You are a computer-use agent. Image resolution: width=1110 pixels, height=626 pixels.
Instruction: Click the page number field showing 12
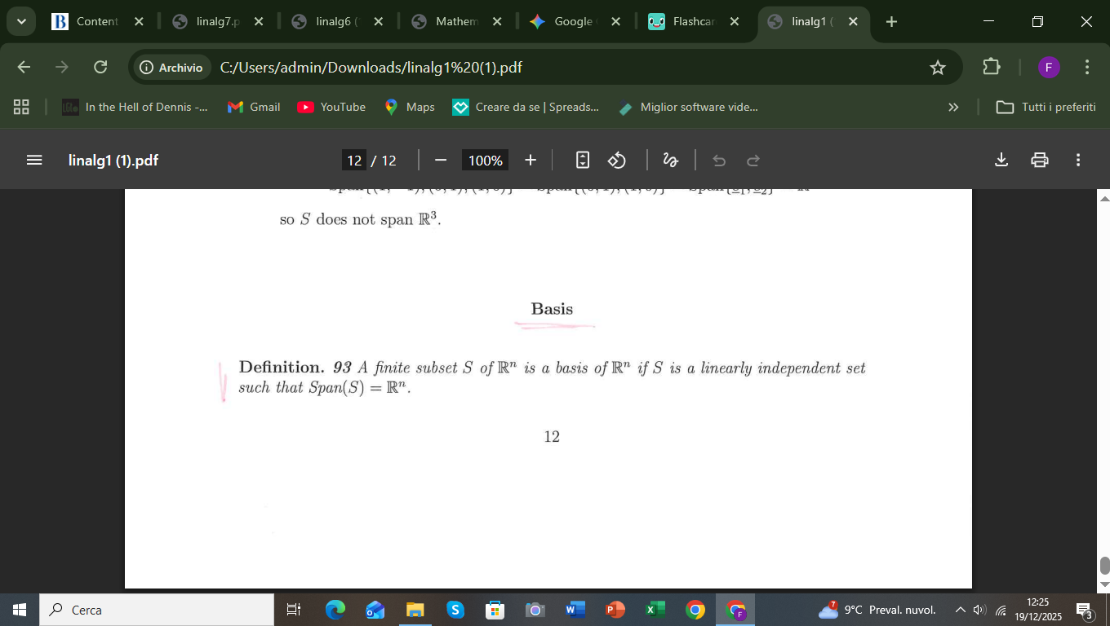(354, 161)
